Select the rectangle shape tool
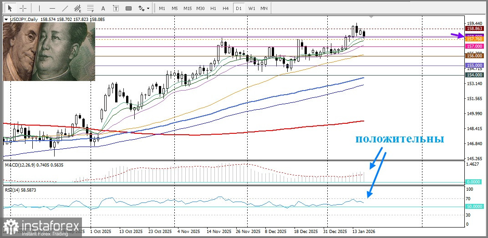The height and width of the screenshot is (238, 488). click(128, 8)
